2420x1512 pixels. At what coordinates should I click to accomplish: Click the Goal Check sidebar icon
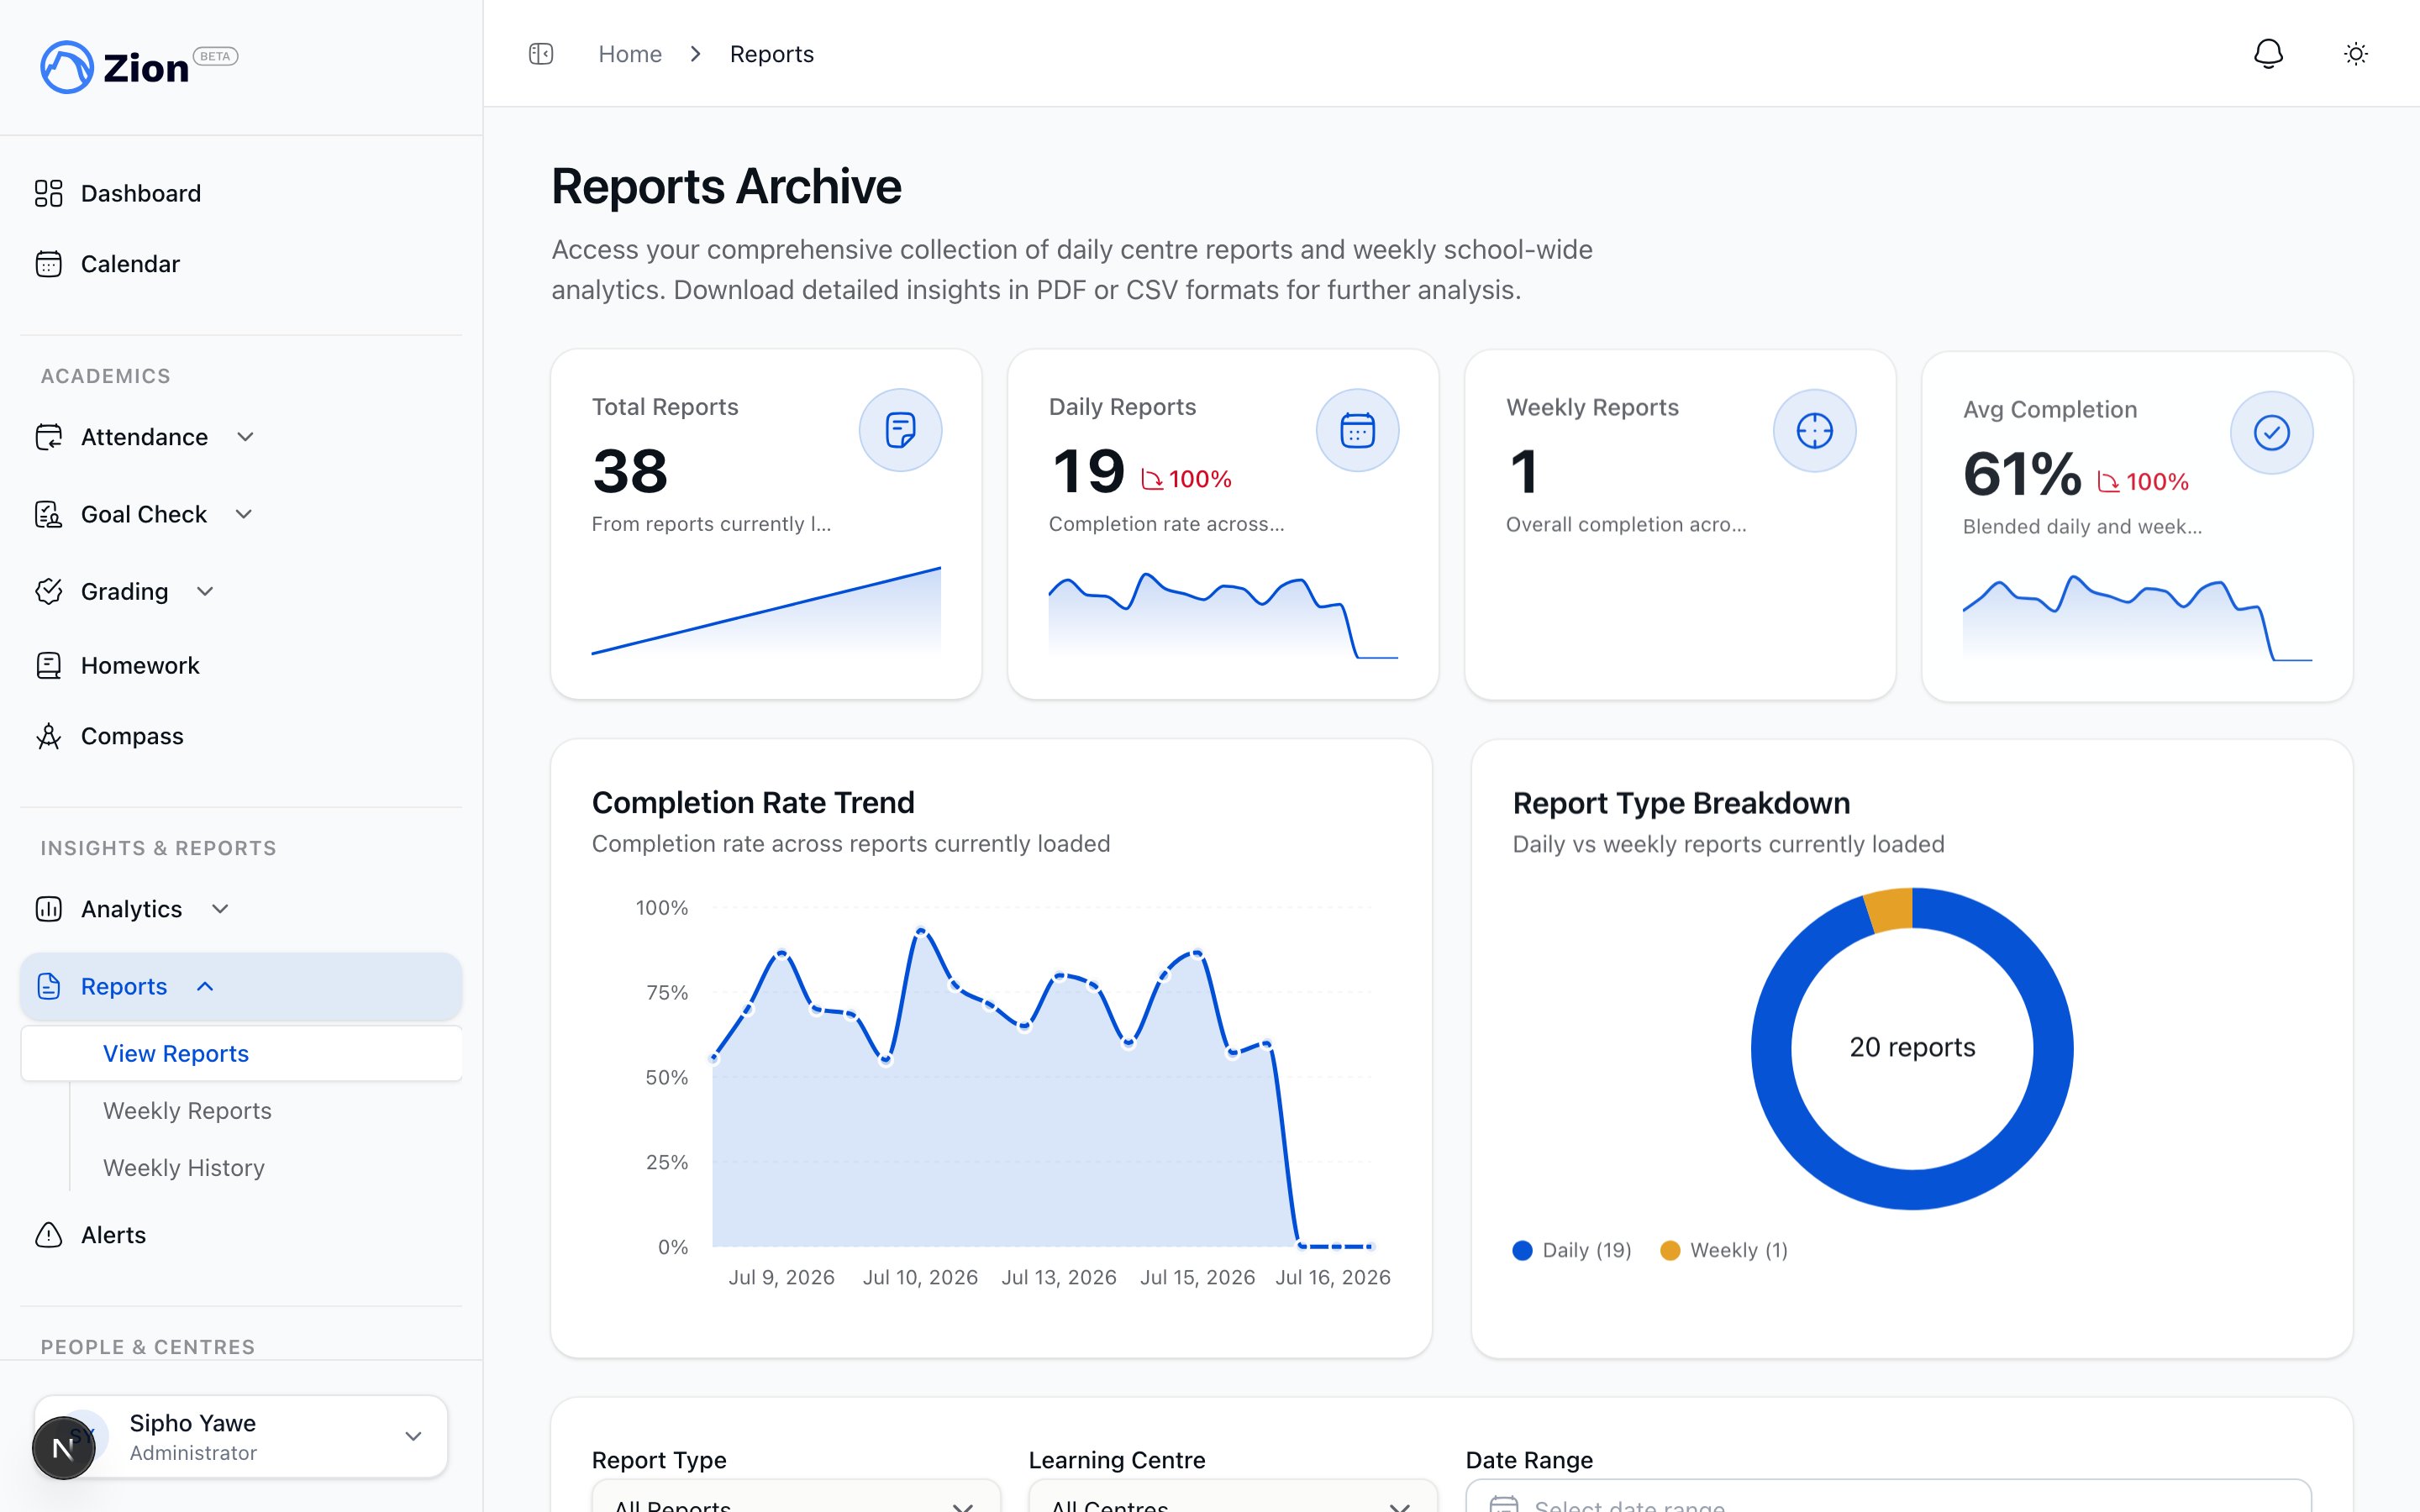click(48, 514)
